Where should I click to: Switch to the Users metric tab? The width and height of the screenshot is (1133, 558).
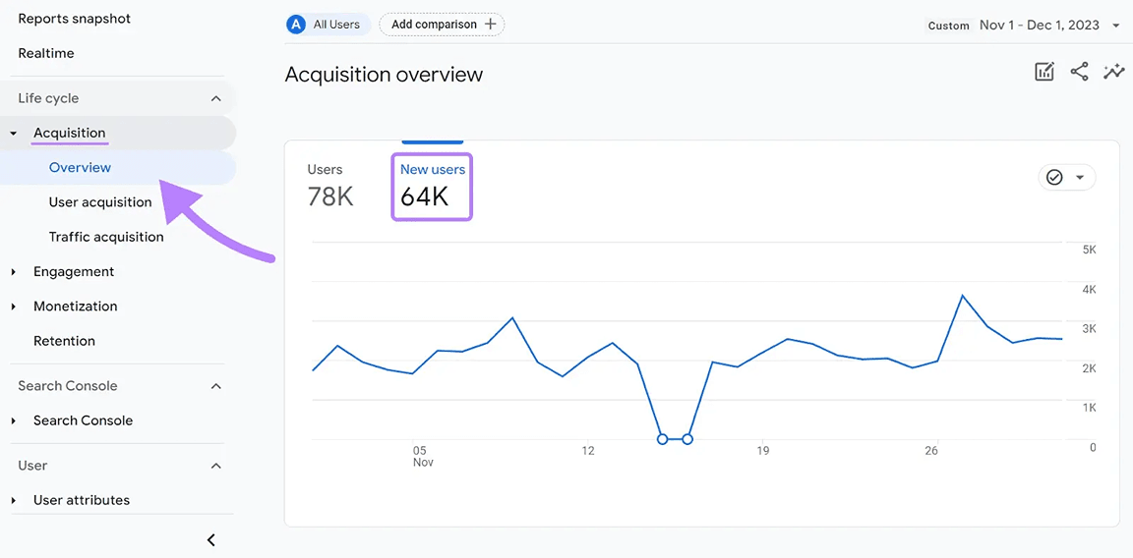click(329, 187)
